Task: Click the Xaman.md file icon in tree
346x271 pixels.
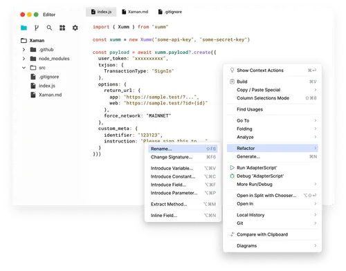Action: (33, 95)
